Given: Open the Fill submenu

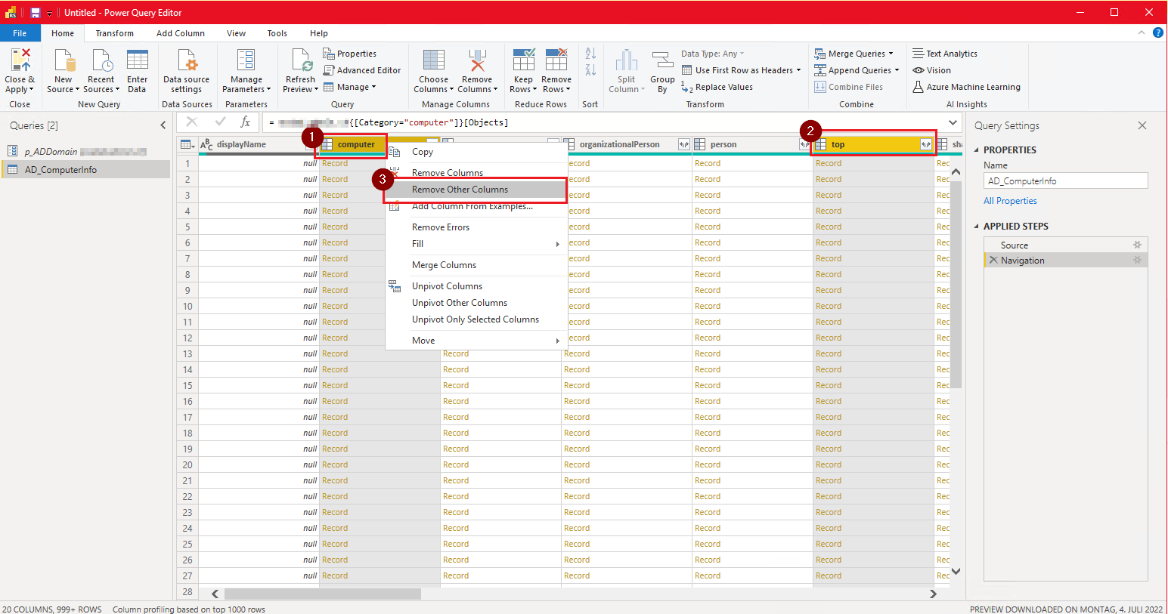Looking at the screenshot, I should pyautogui.click(x=476, y=244).
